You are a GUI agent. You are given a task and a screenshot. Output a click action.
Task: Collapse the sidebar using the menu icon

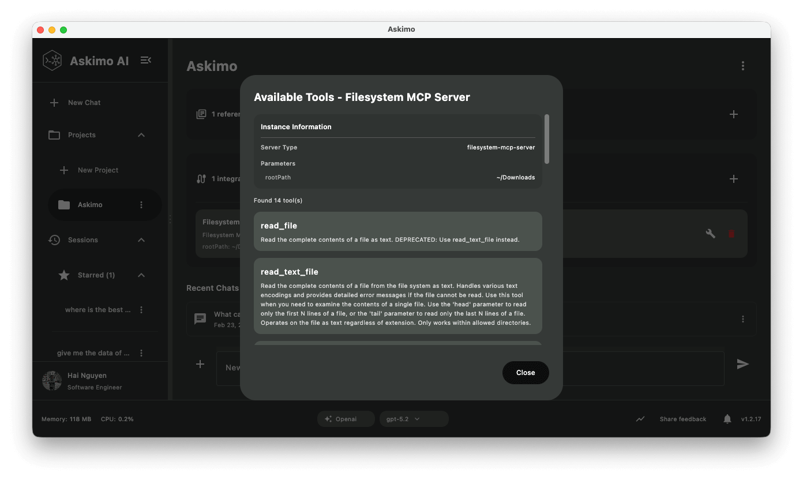[146, 60]
